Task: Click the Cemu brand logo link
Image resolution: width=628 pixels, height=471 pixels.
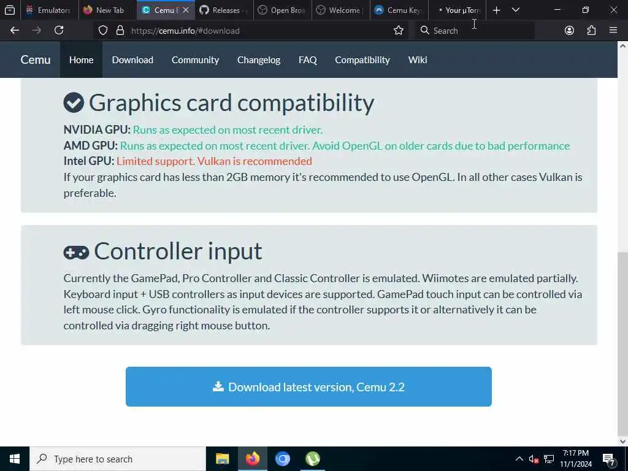Action: 35,59
